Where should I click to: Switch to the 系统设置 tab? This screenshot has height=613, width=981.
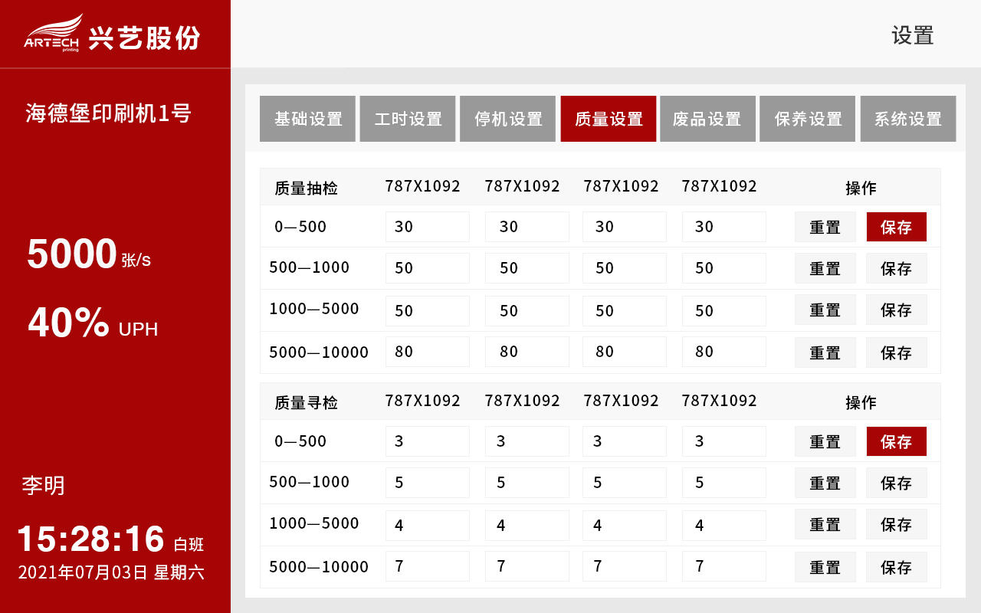click(908, 119)
